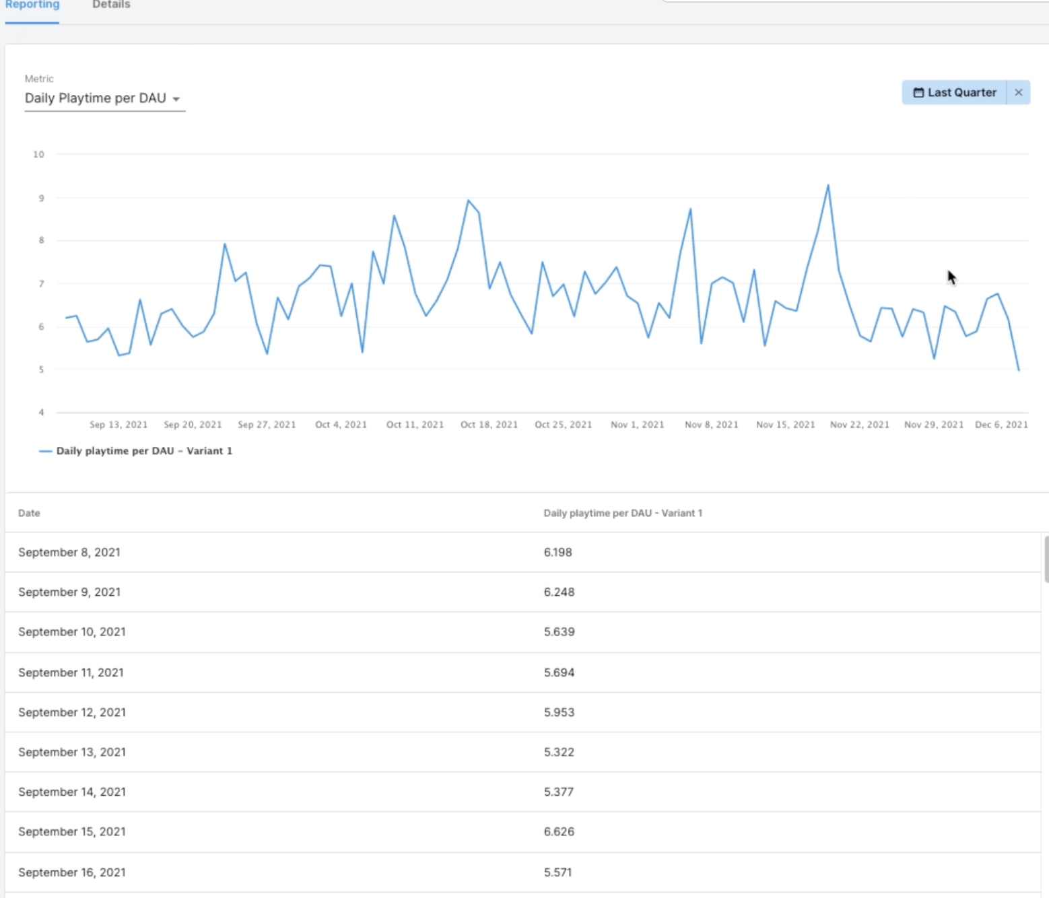Click the Date column header

click(x=29, y=513)
